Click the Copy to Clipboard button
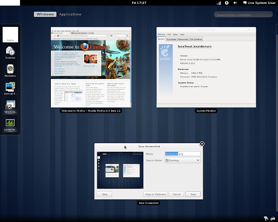Image resolution: width=278 pixels, height=222 pixels. click(155, 194)
